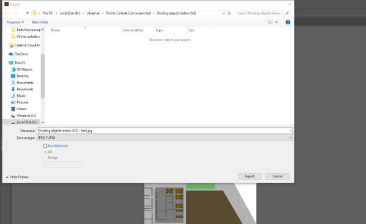Select the Range radio button
This screenshot has width=366, height=224.
(x=45, y=158)
